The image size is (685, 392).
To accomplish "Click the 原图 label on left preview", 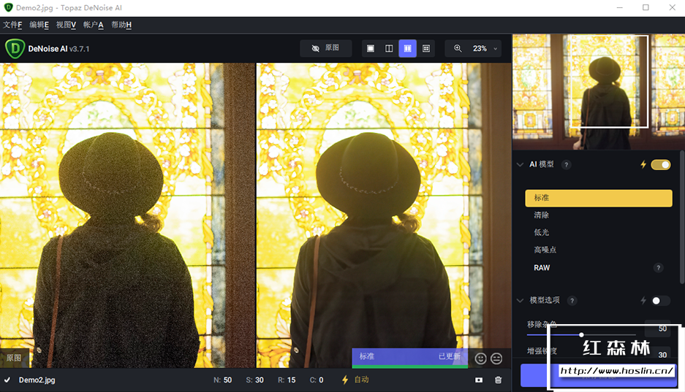I will coord(14,358).
